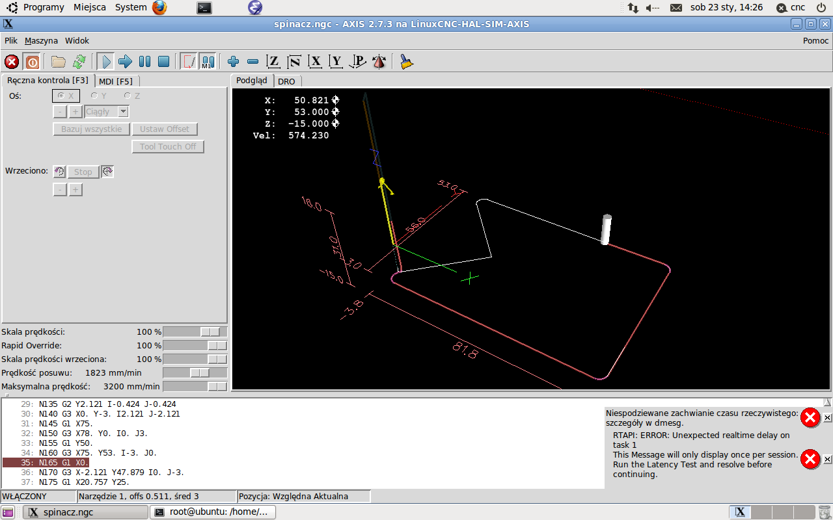
Task: Click the green reload file icon
Action: 79,62
